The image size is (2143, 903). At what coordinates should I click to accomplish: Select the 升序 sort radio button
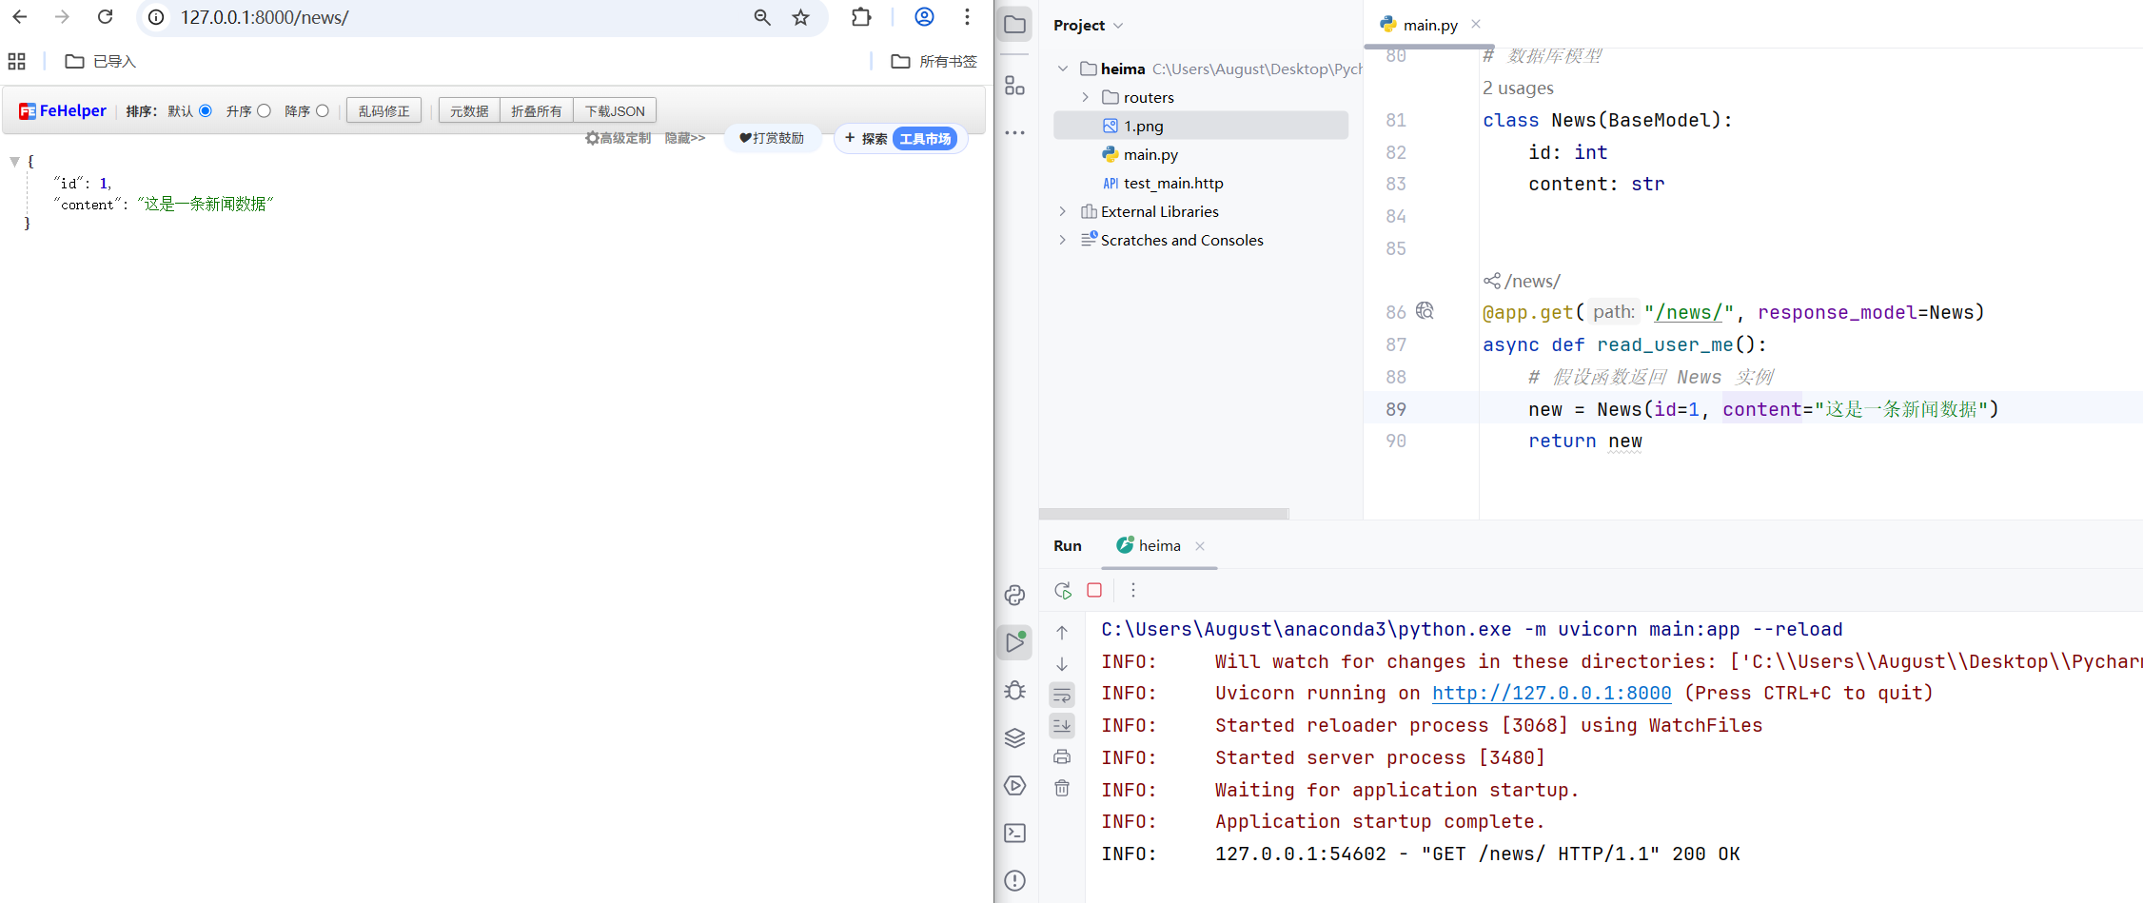pos(265,111)
